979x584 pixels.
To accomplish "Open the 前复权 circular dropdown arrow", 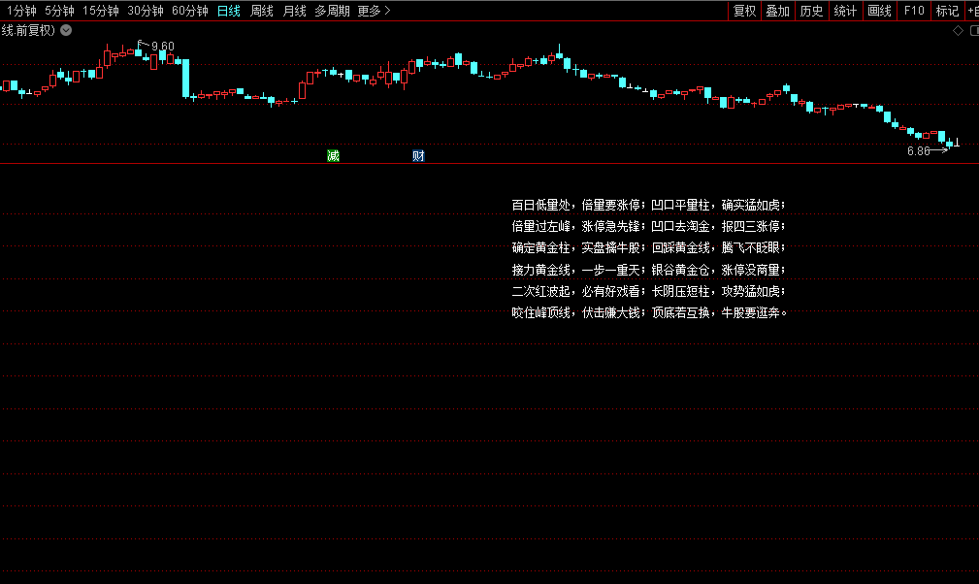I will click(66, 30).
